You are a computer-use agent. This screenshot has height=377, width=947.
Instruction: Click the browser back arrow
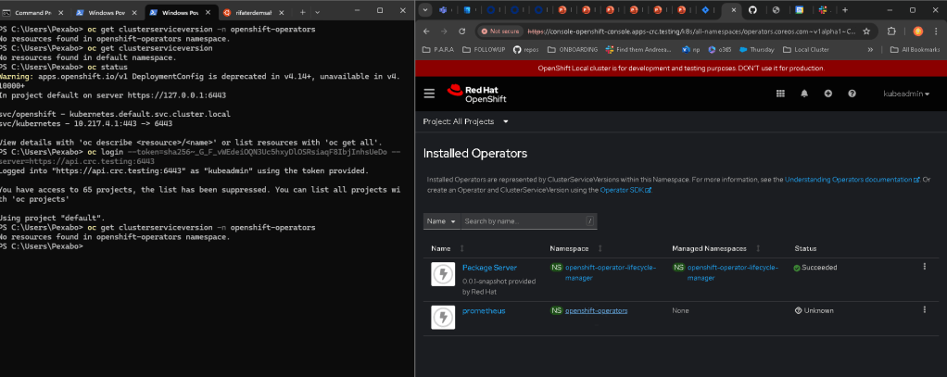[x=426, y=31]
